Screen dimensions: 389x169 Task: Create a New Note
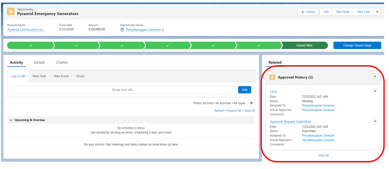(343, 12)
